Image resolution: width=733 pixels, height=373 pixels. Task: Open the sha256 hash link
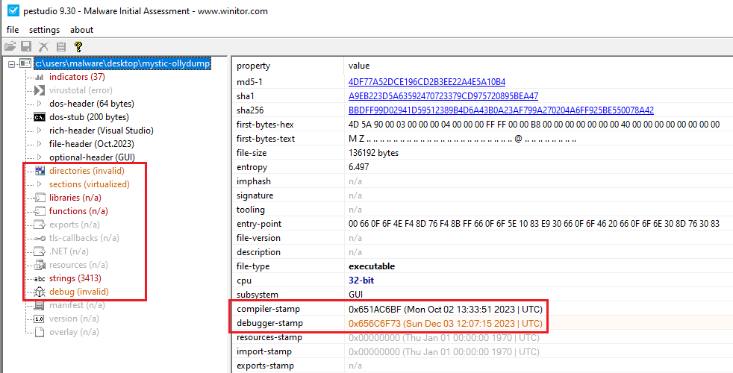pyautogui.click(x=501, y=110)
